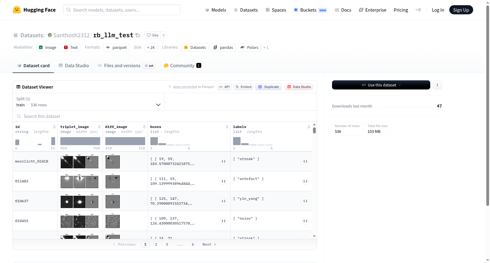Open the train split dropdown
Screen dimensions: 490x263
tap(89, 102)
